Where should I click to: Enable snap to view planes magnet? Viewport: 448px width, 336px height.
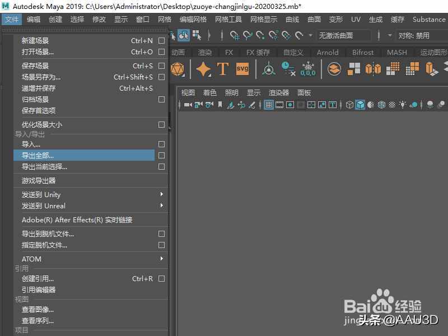tap(286, 35)
